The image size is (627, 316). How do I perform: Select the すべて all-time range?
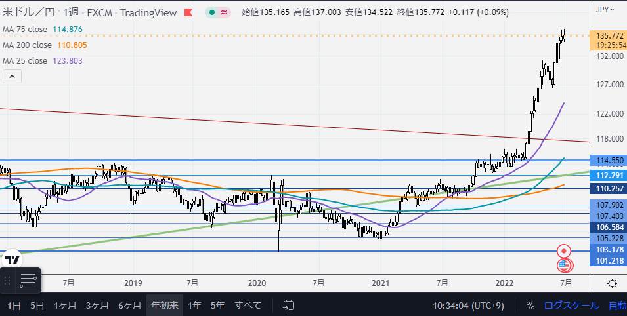click(x=248, y=306)
